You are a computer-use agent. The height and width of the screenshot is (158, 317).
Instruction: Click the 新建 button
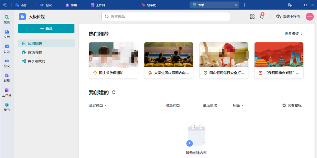[x=46, y=28]
